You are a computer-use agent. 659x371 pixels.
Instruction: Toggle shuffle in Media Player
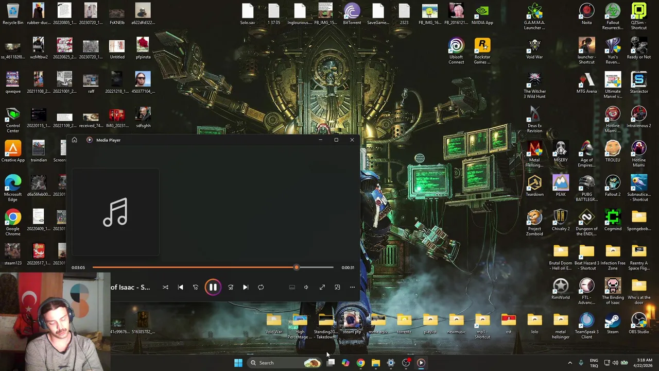pyautogui.click(x=165, y=287)
